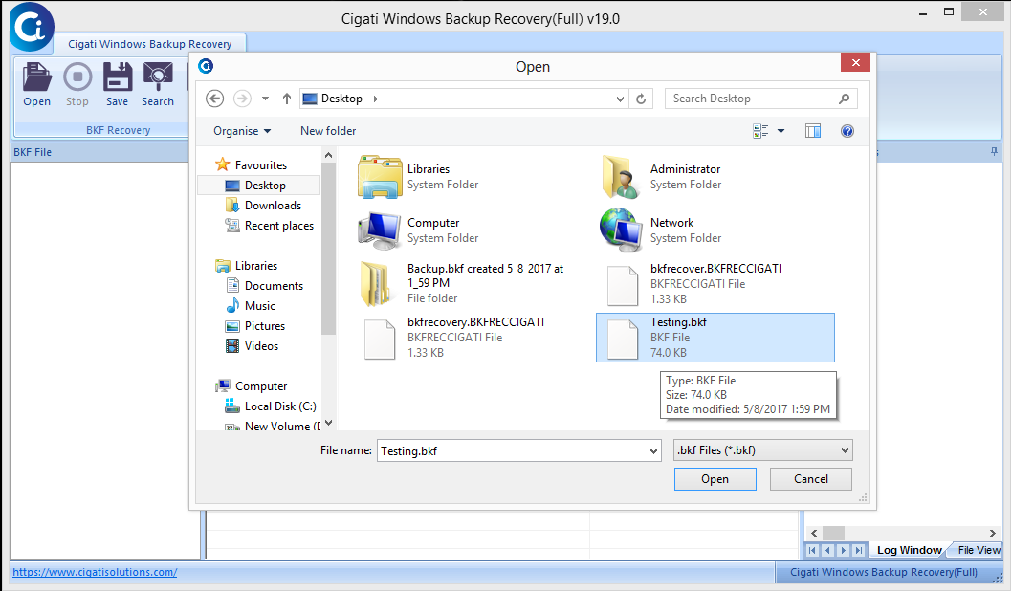The width and height of the screenshot is (1012, 592).
Task: Select the Backup.bkf created folder
Action: click(461, 283)
